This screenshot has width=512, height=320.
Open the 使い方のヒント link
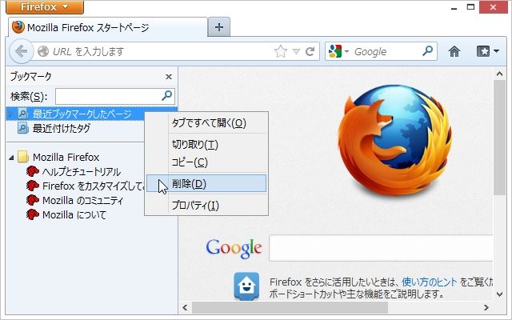[x=430, y=282]
